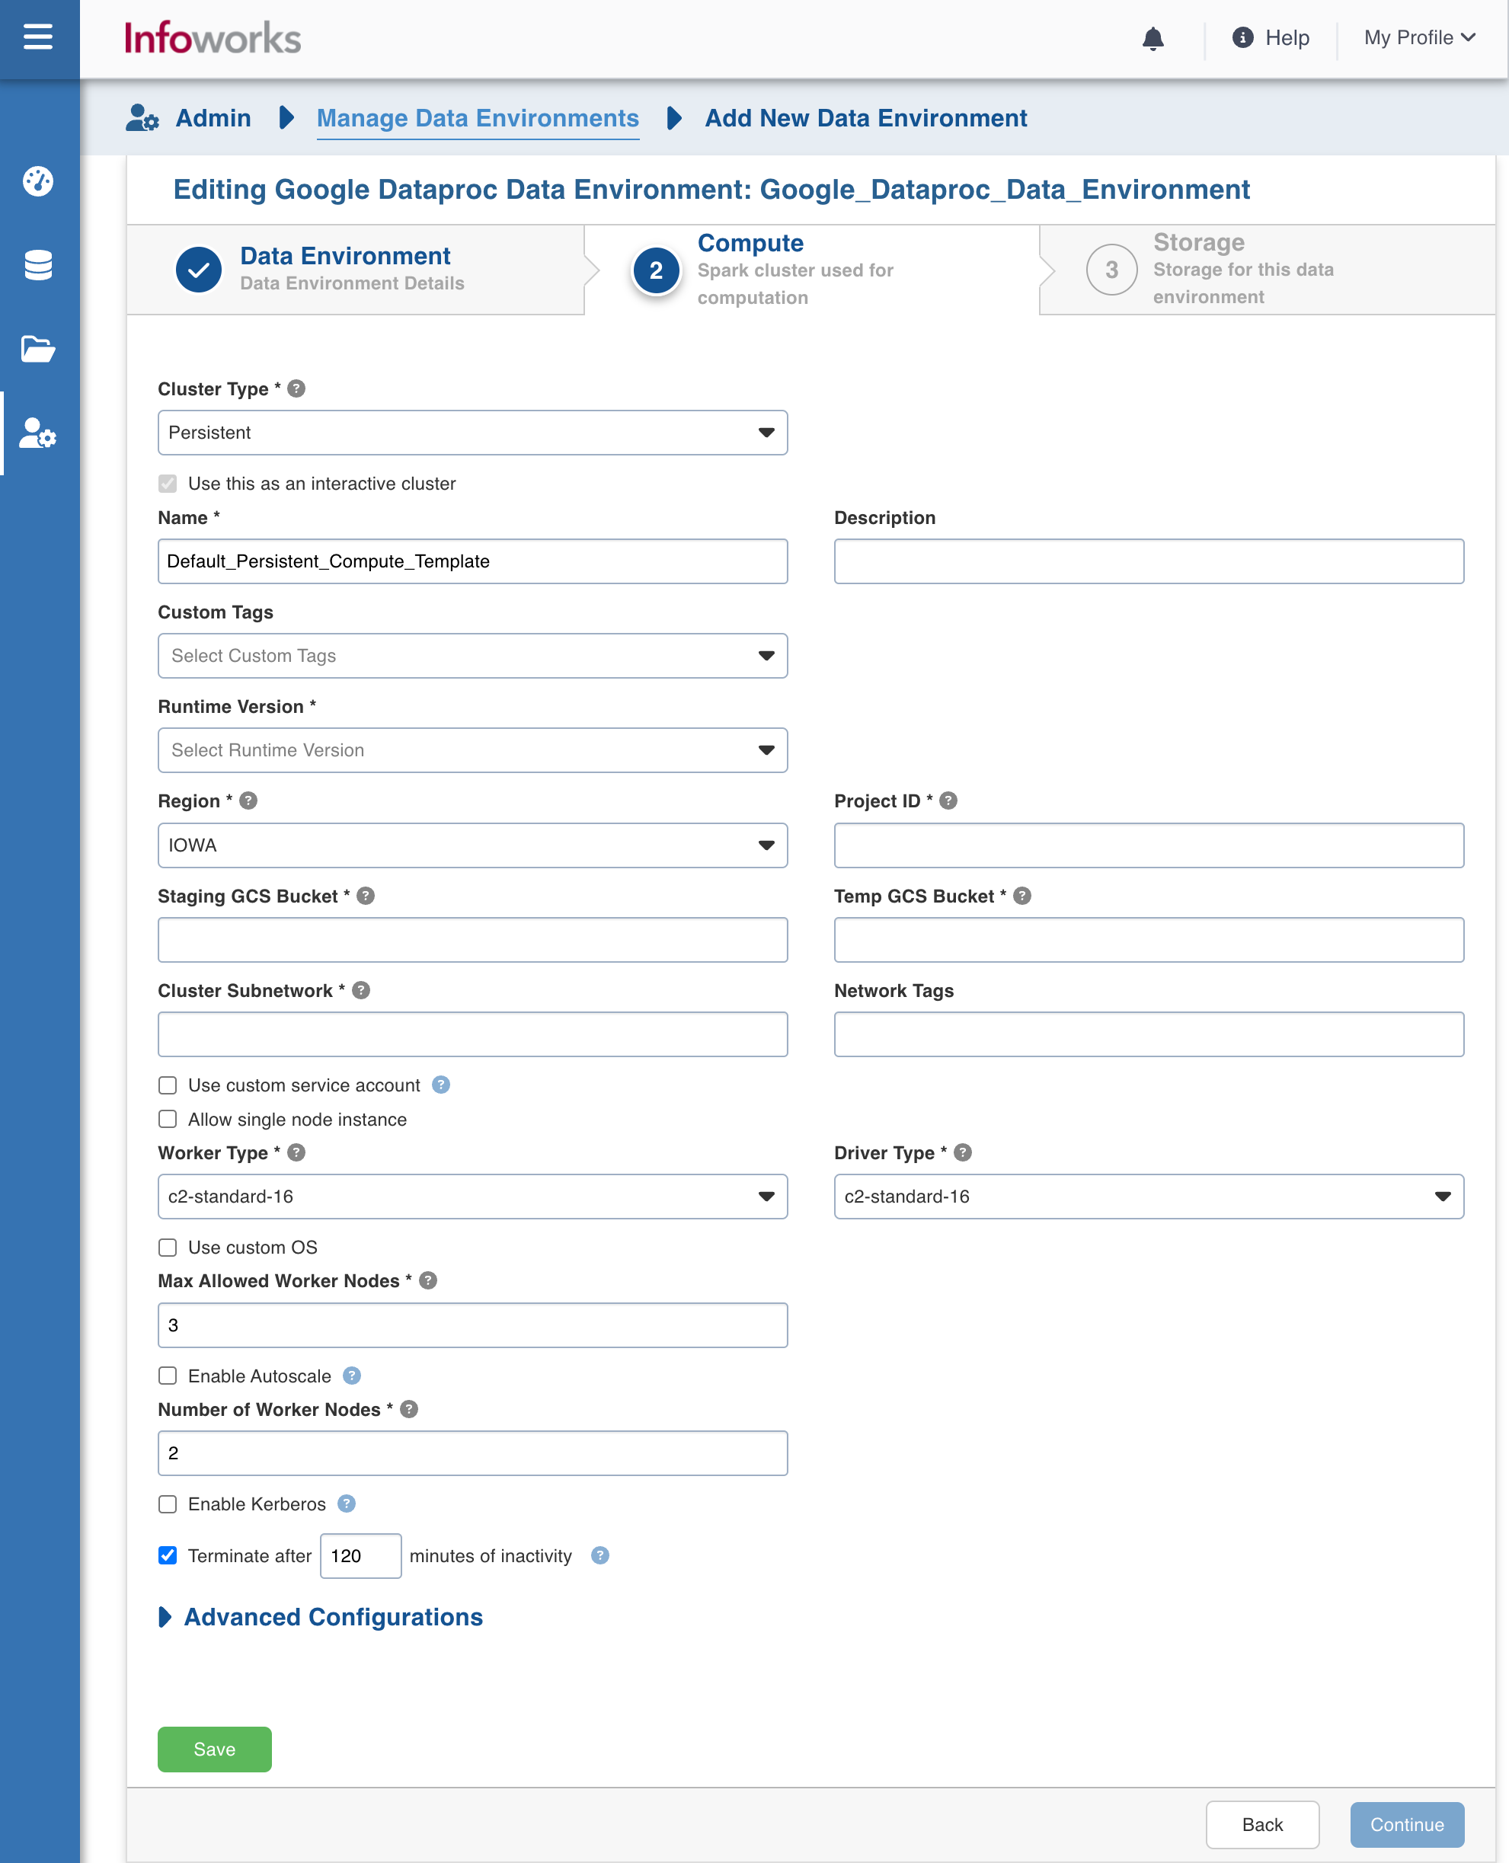Click Add New Data Environment breadcrumb
This screenshot has height=1863, width=1509.
[866, 118]
